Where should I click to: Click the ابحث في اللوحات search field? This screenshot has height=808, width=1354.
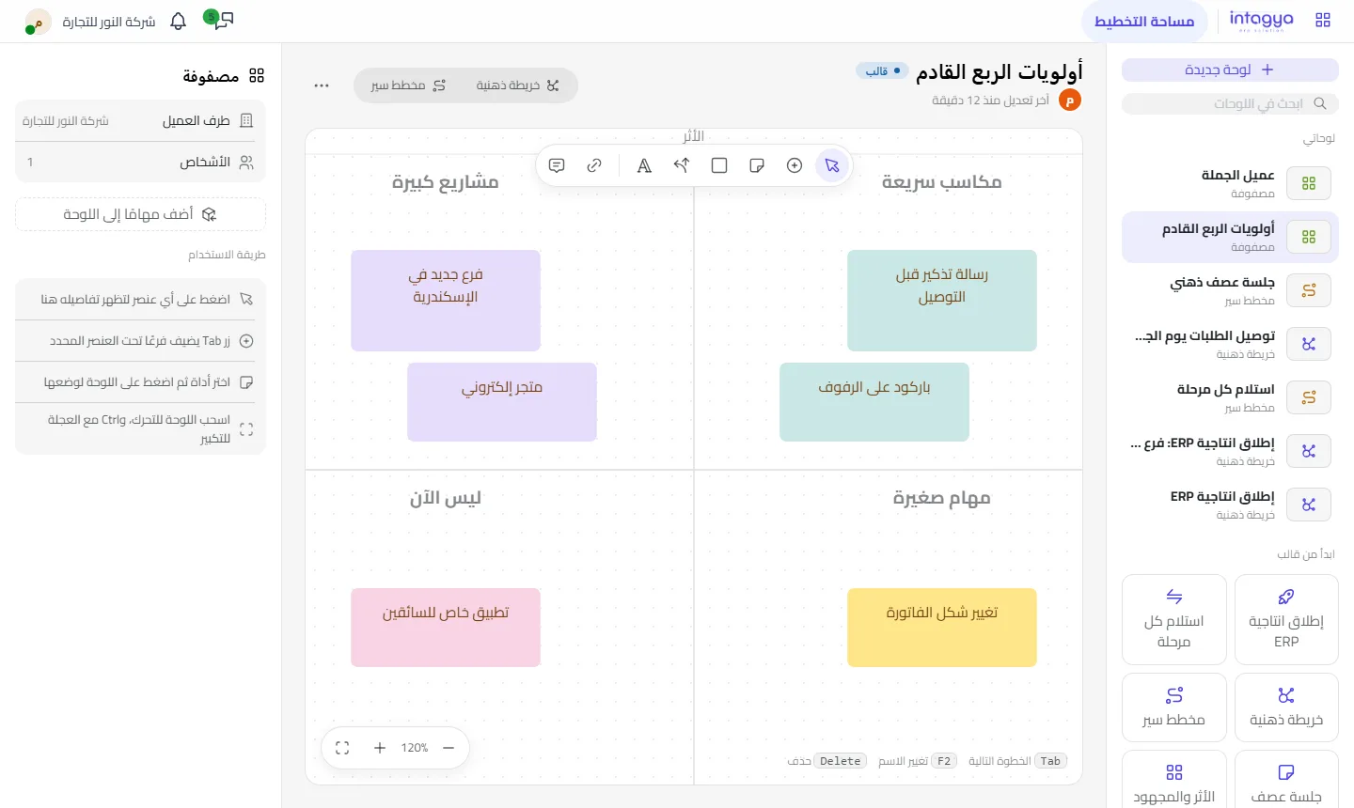[x=1230, y=103]
